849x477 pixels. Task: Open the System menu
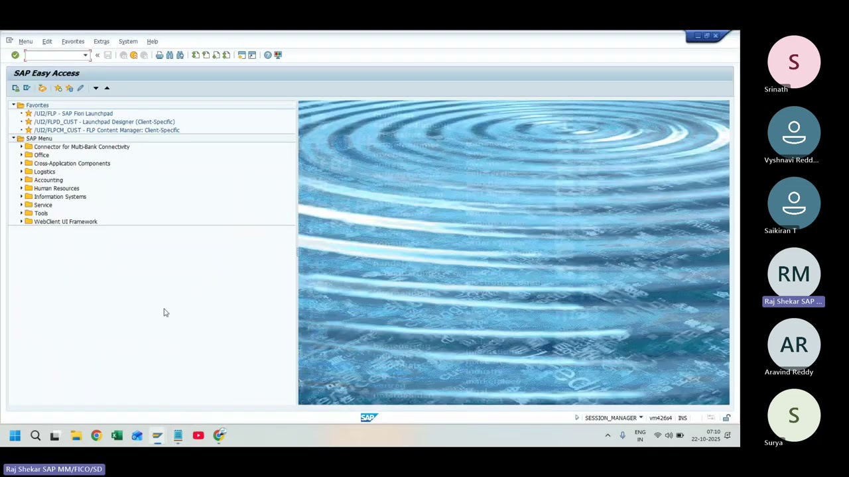point(128,41)
